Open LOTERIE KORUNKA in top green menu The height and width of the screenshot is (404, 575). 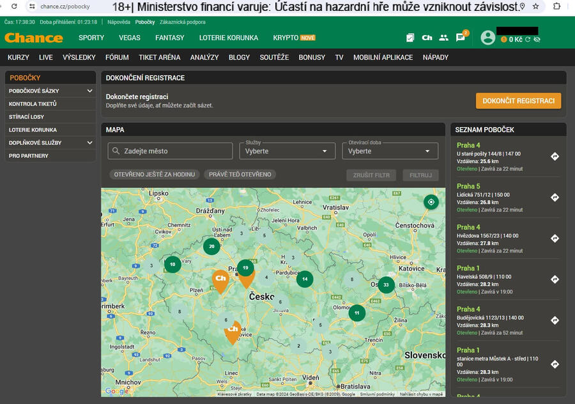(229, 38)
